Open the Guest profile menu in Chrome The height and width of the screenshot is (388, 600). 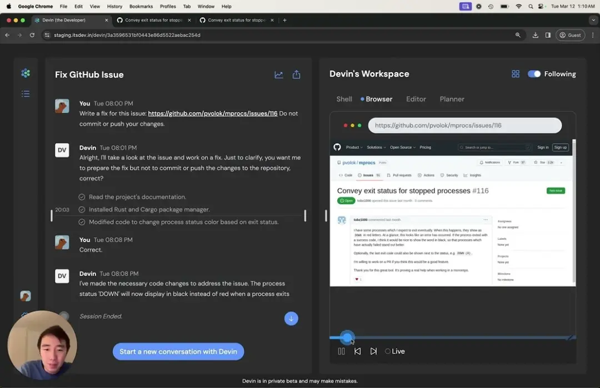coord(570,35)
